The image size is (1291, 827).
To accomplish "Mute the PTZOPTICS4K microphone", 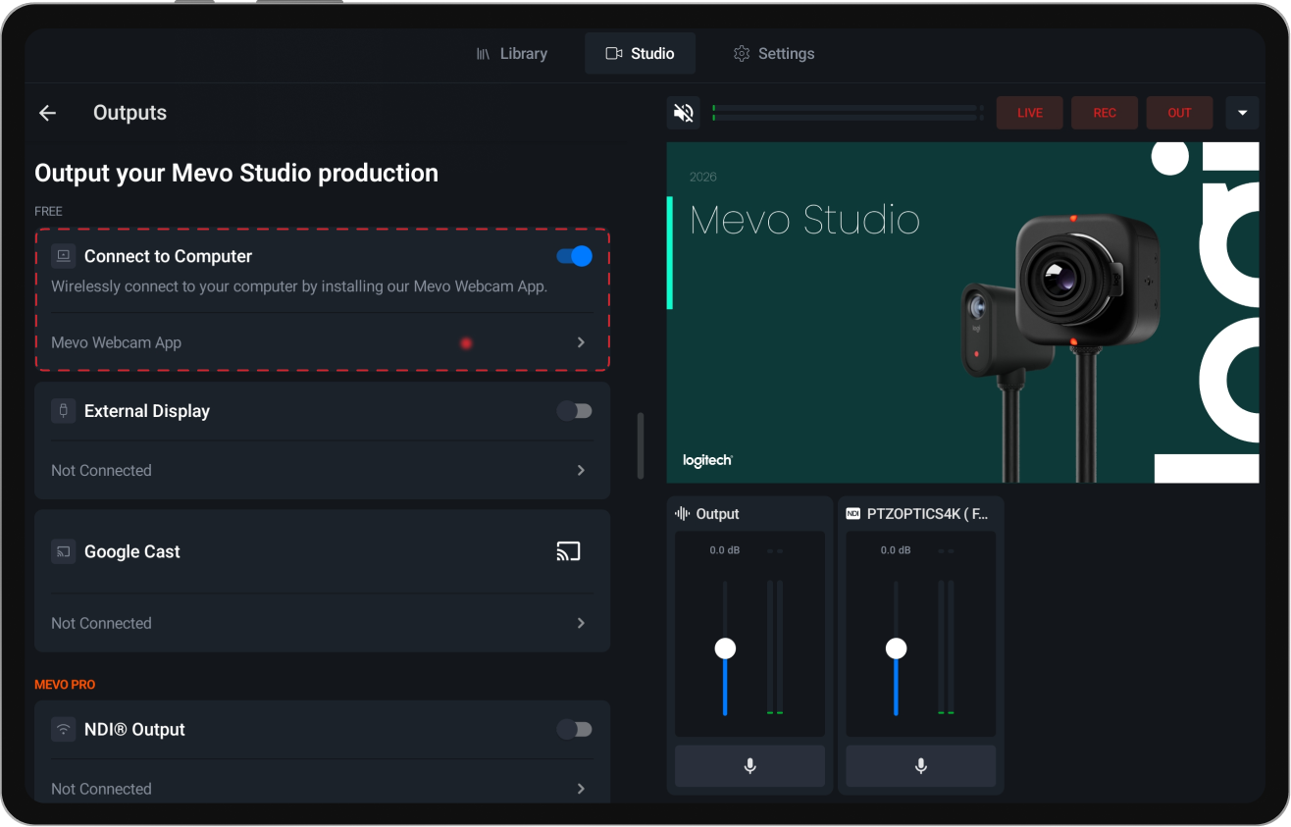I will [x=919, y=766].
